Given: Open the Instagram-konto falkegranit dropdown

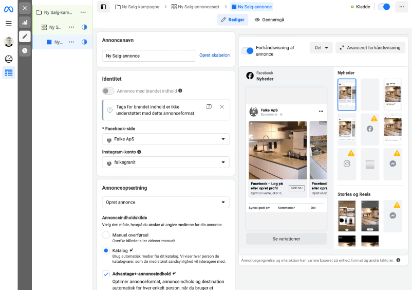Looking at the screenshot, I should tap(166, 162).
